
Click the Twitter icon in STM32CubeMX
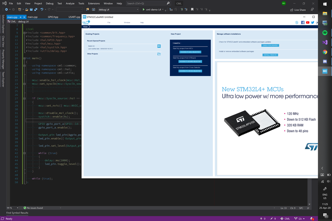[x=312, y=23]
